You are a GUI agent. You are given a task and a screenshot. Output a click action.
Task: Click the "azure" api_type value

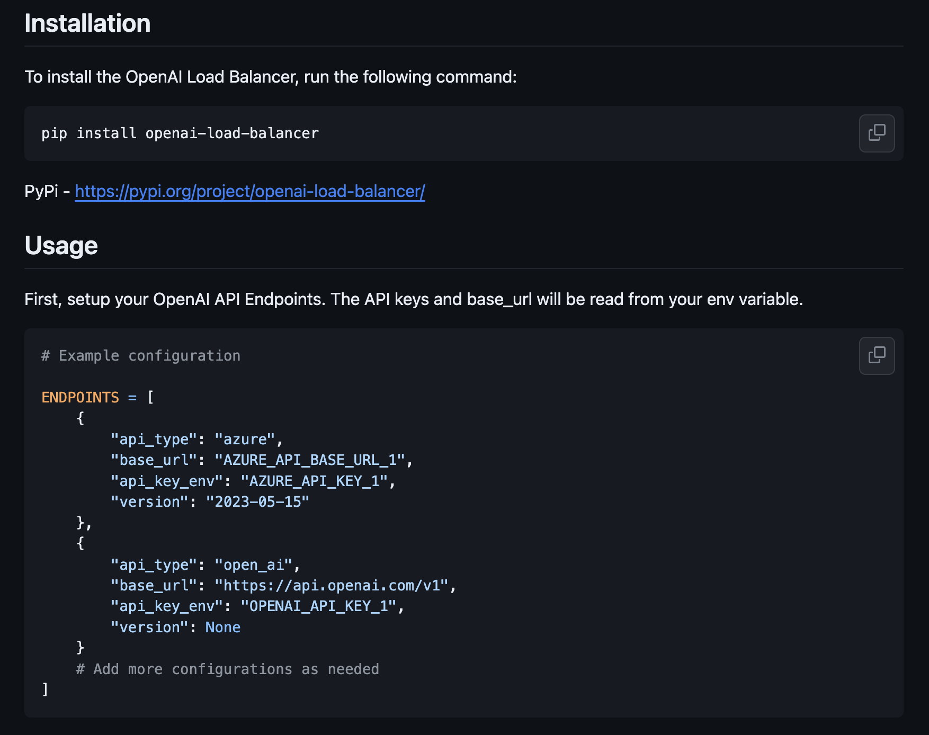point(245,439)
